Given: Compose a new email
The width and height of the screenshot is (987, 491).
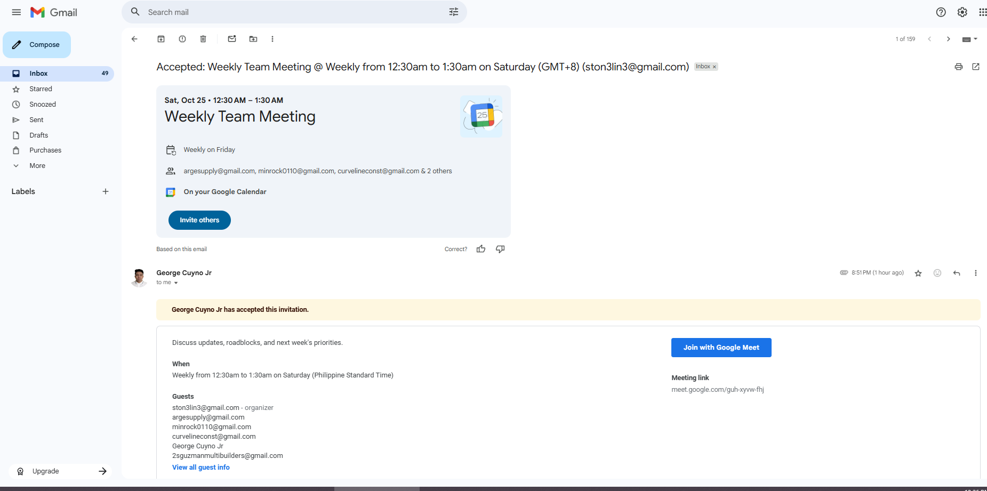Looking at the screenshot, I should pos(37,45).
